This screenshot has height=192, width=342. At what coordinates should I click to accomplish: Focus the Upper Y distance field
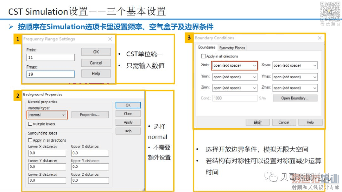(90, 167)
